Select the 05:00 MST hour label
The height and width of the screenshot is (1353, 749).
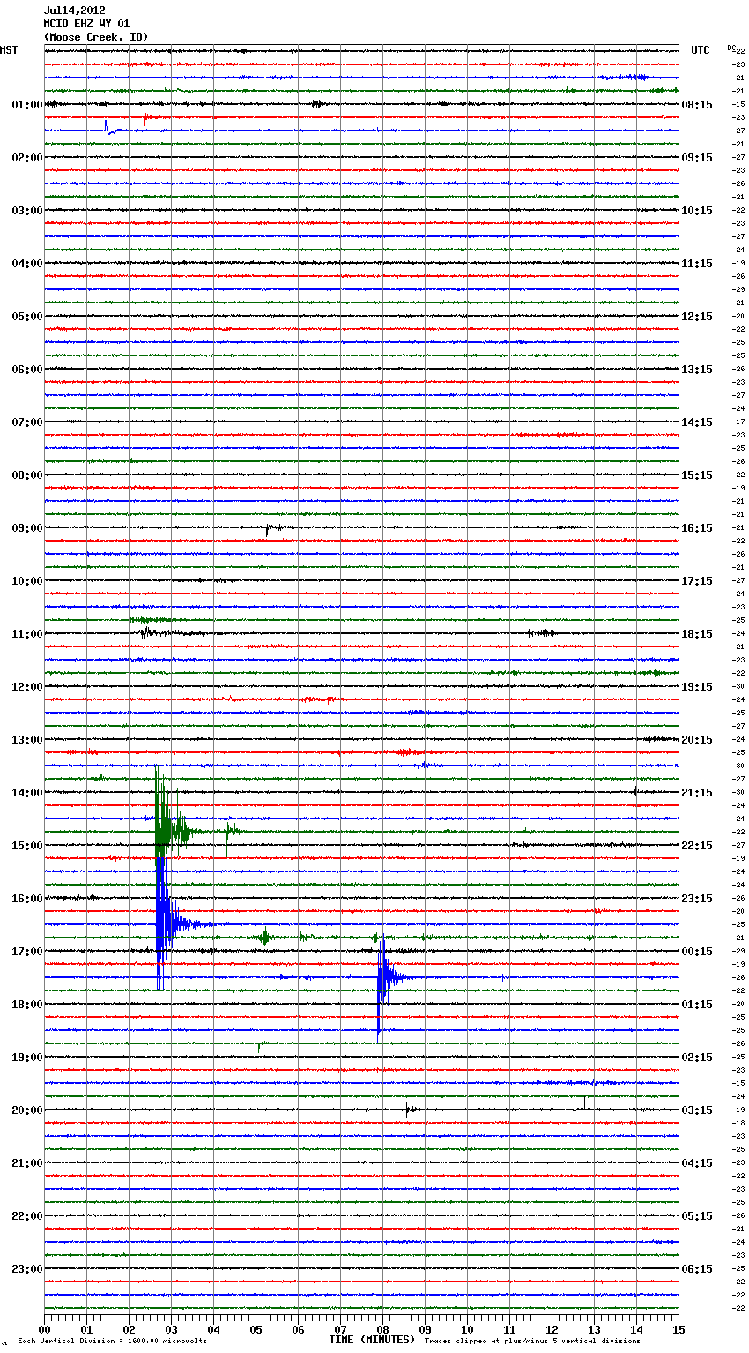click(27, 317)
